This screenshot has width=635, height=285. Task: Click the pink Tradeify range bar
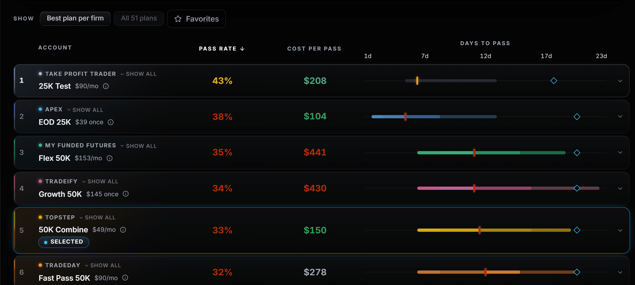(x=508, y=188)
